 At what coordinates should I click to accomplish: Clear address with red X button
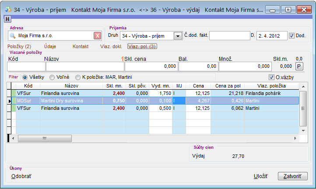(x=98, y=36)
